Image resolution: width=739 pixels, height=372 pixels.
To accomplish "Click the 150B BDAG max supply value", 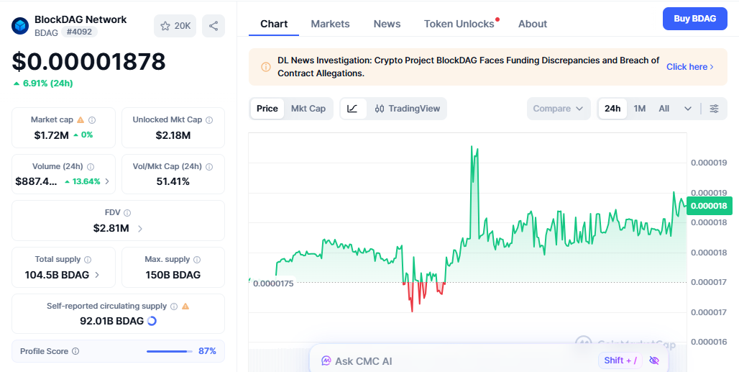I will coord(173,275).
